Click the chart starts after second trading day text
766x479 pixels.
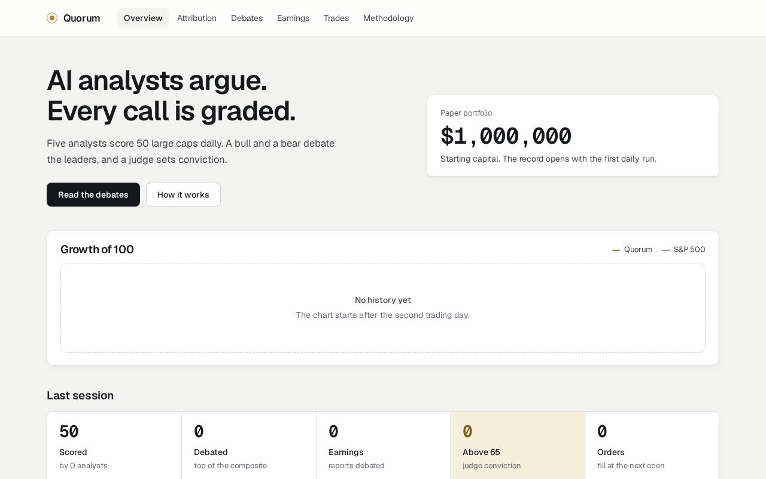click(383, 316)
